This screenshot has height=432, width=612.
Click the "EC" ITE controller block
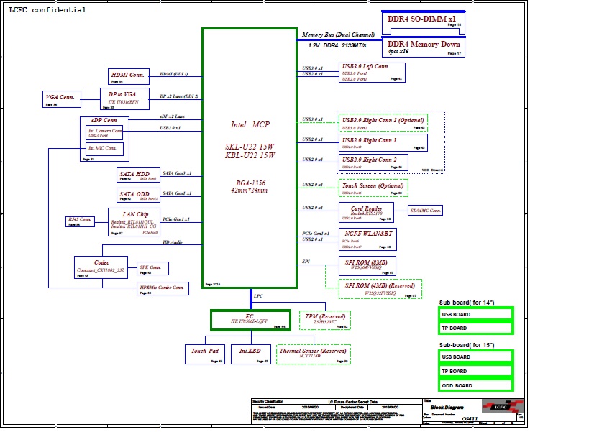coord(250,321)
